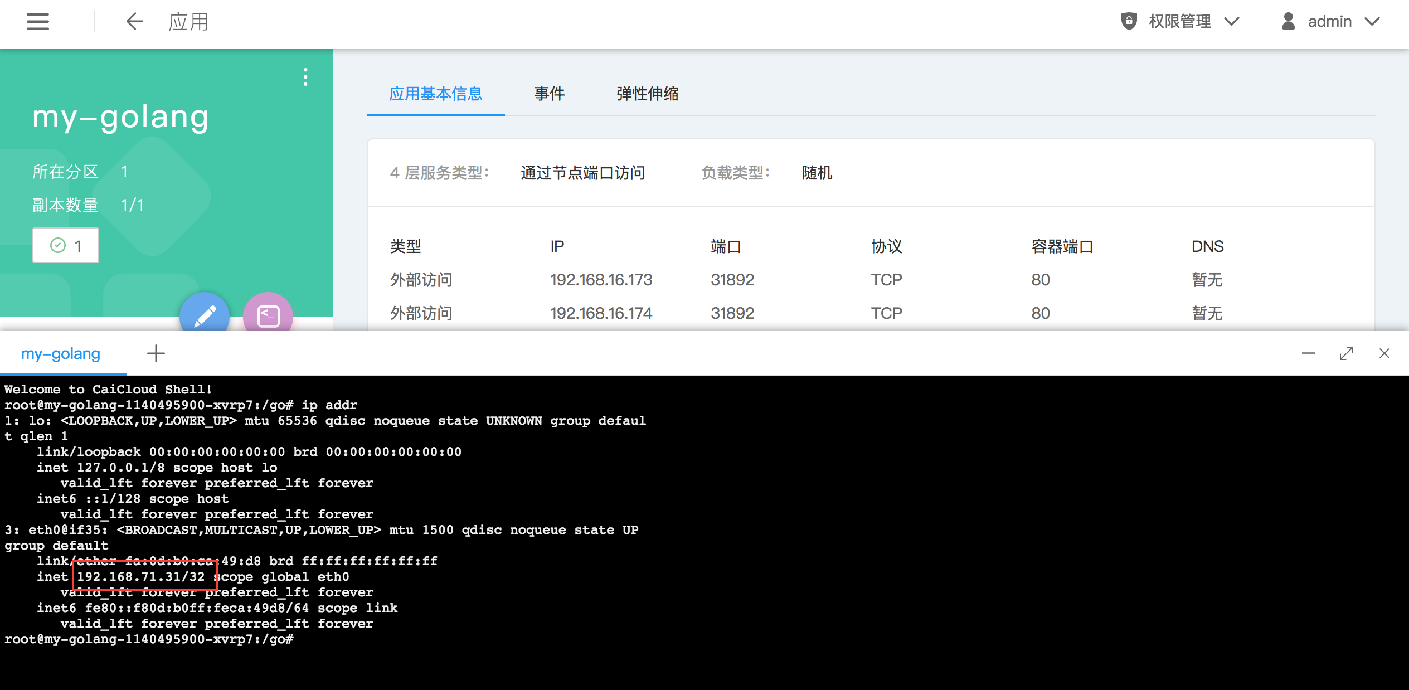1409x690 pixels.
Task: Click the back arrow icon
Action: (134, 22)
